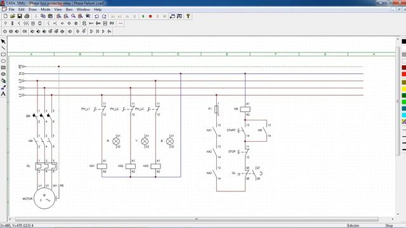Click the vertical scrollbar thumb
The width and height of the screenshot is (406, 228).
click(398, 101)
